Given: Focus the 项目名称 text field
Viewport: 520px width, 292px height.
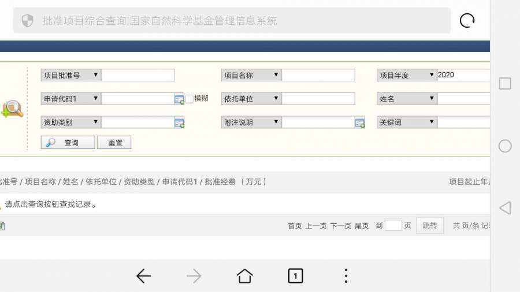Looking at the screenshot, I should [318, 75].
